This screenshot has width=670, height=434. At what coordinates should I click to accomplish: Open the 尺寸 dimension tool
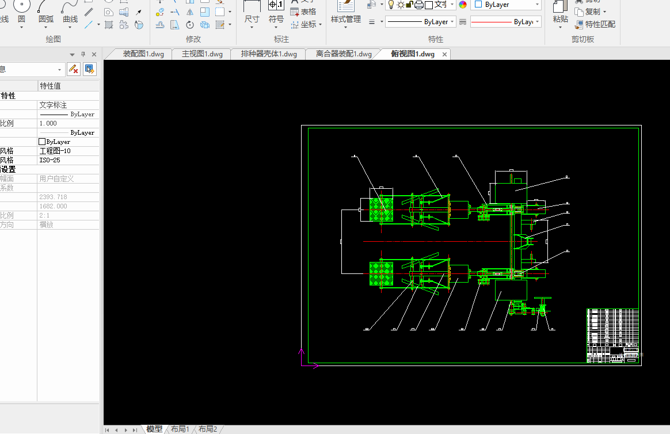point(252,8)
